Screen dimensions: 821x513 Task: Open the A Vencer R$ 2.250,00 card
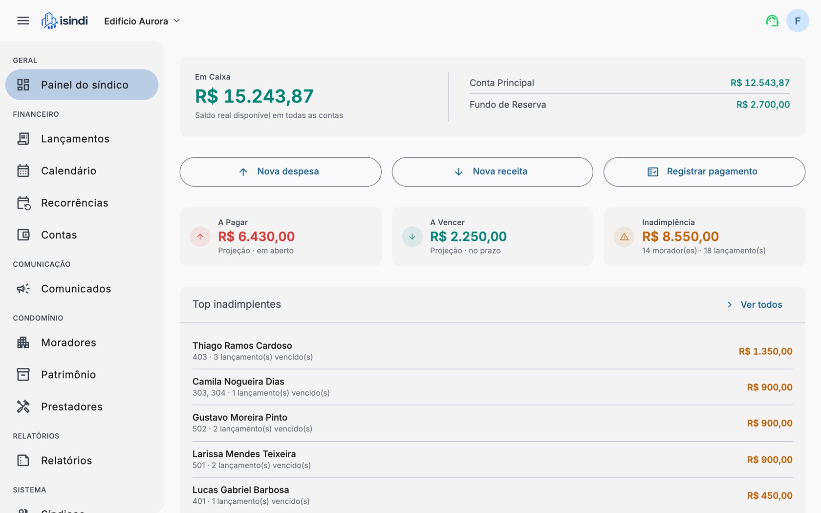coord(492,236)
